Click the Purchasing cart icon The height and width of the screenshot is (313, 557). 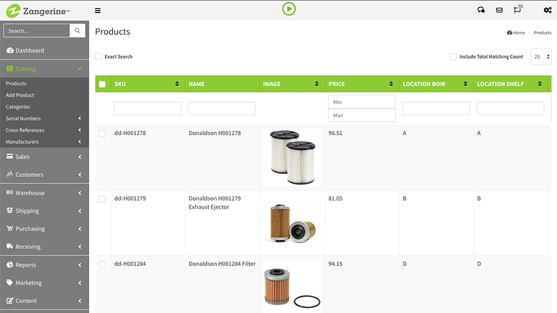pos(9,228)
